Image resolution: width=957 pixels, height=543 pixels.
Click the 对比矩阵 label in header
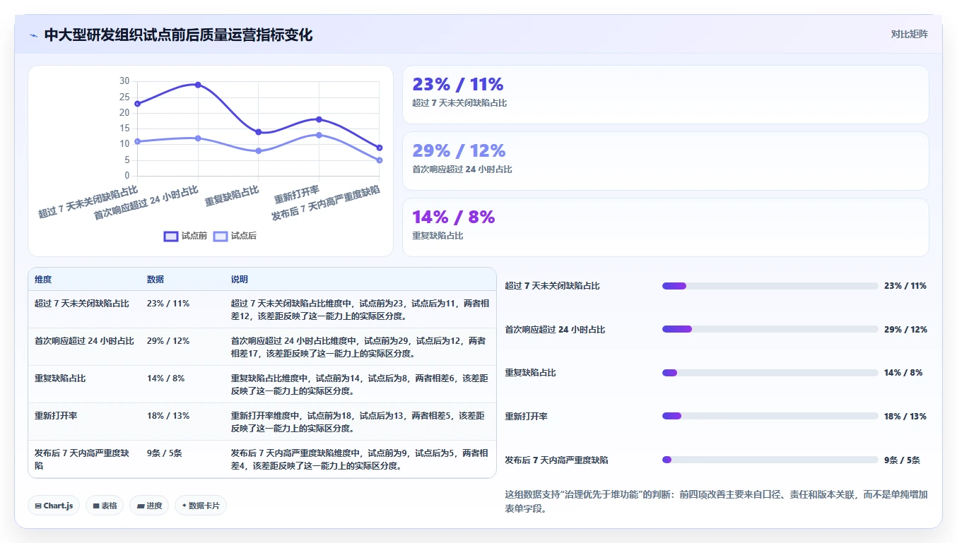coord(910,34)
